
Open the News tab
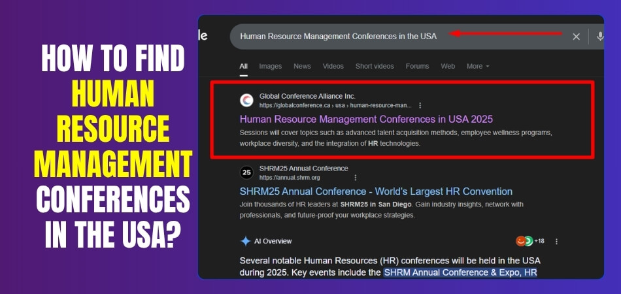[302, 67]
